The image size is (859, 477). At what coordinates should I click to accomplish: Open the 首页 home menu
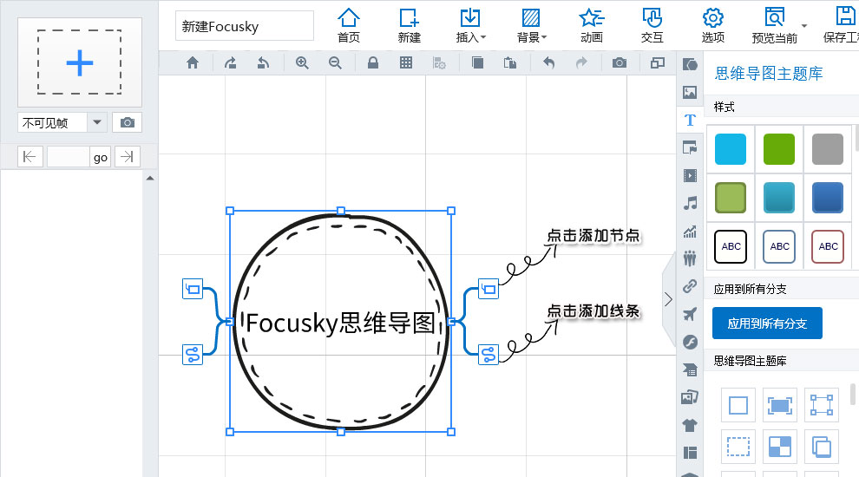coord(349,25)
